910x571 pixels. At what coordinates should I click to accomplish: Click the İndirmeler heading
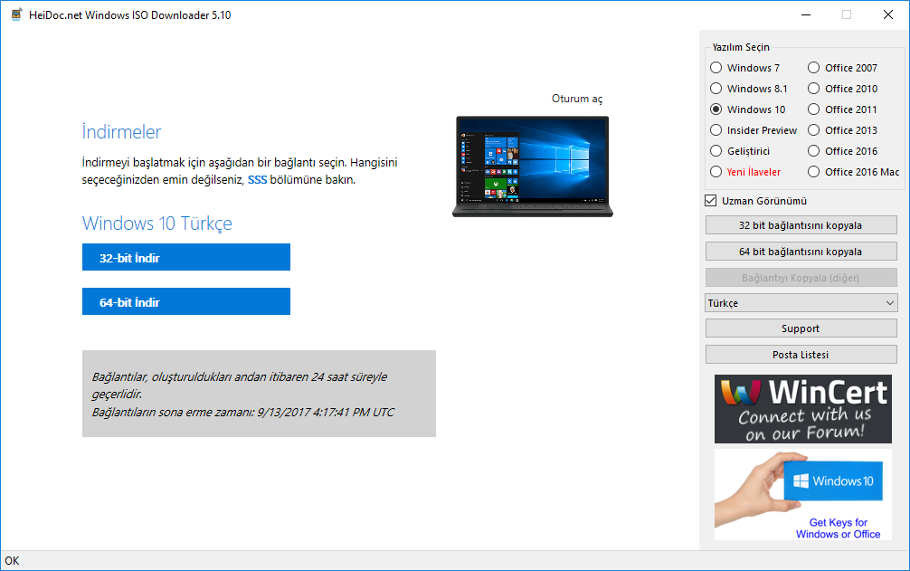[121, 132]
